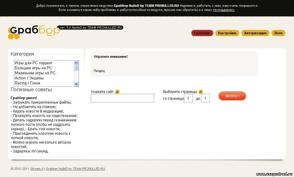Click the до page number field
The width and height of the screenshot is (294, 177).
point(205,98)
